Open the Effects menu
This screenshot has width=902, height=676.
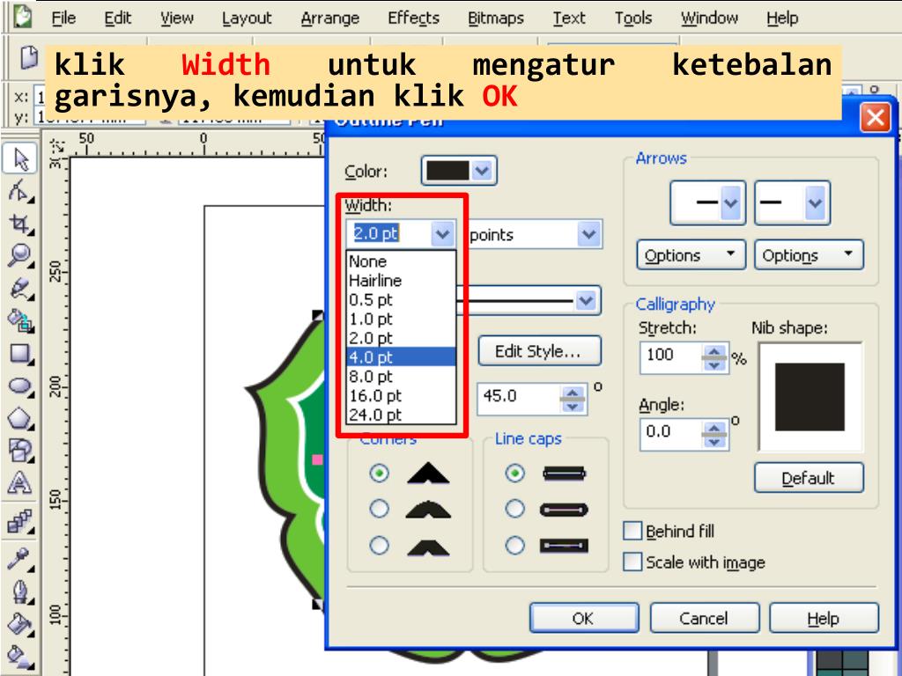414,18
